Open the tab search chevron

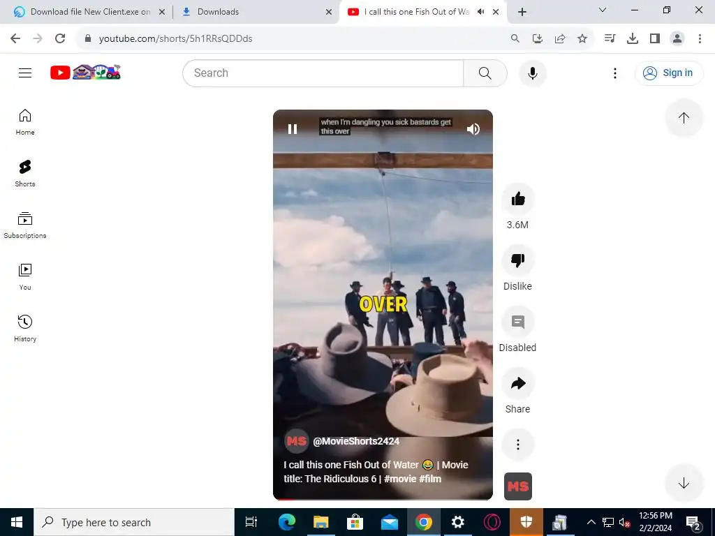[603, 10]
